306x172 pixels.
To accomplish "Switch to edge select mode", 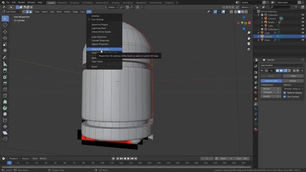I will point(27,12).
